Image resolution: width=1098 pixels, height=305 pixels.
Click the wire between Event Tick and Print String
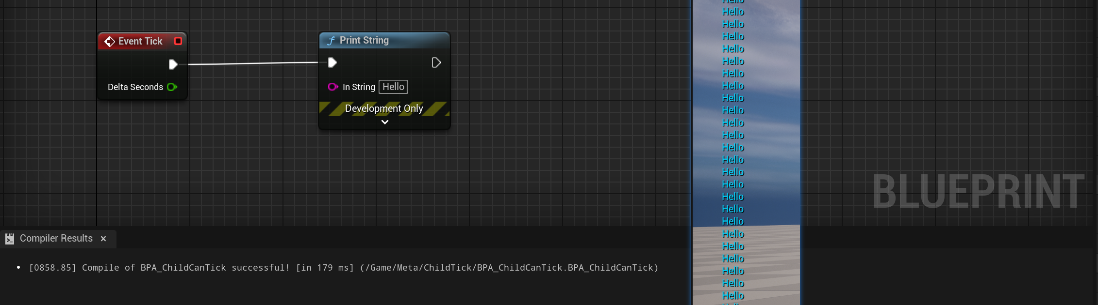pyautogui.click(x=252, y=63)
